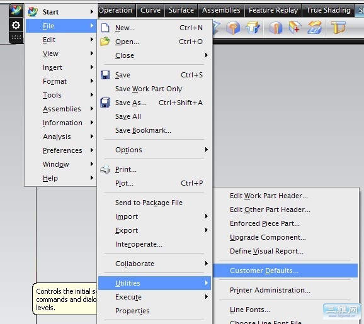Open the View menu

tap(61, 53)
